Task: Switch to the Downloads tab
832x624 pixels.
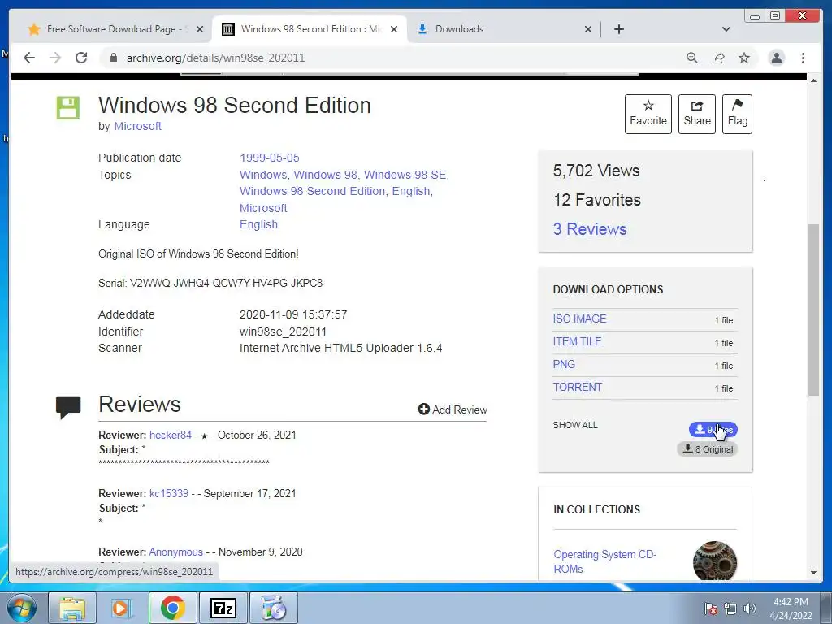Action: [x=504, y=29]
